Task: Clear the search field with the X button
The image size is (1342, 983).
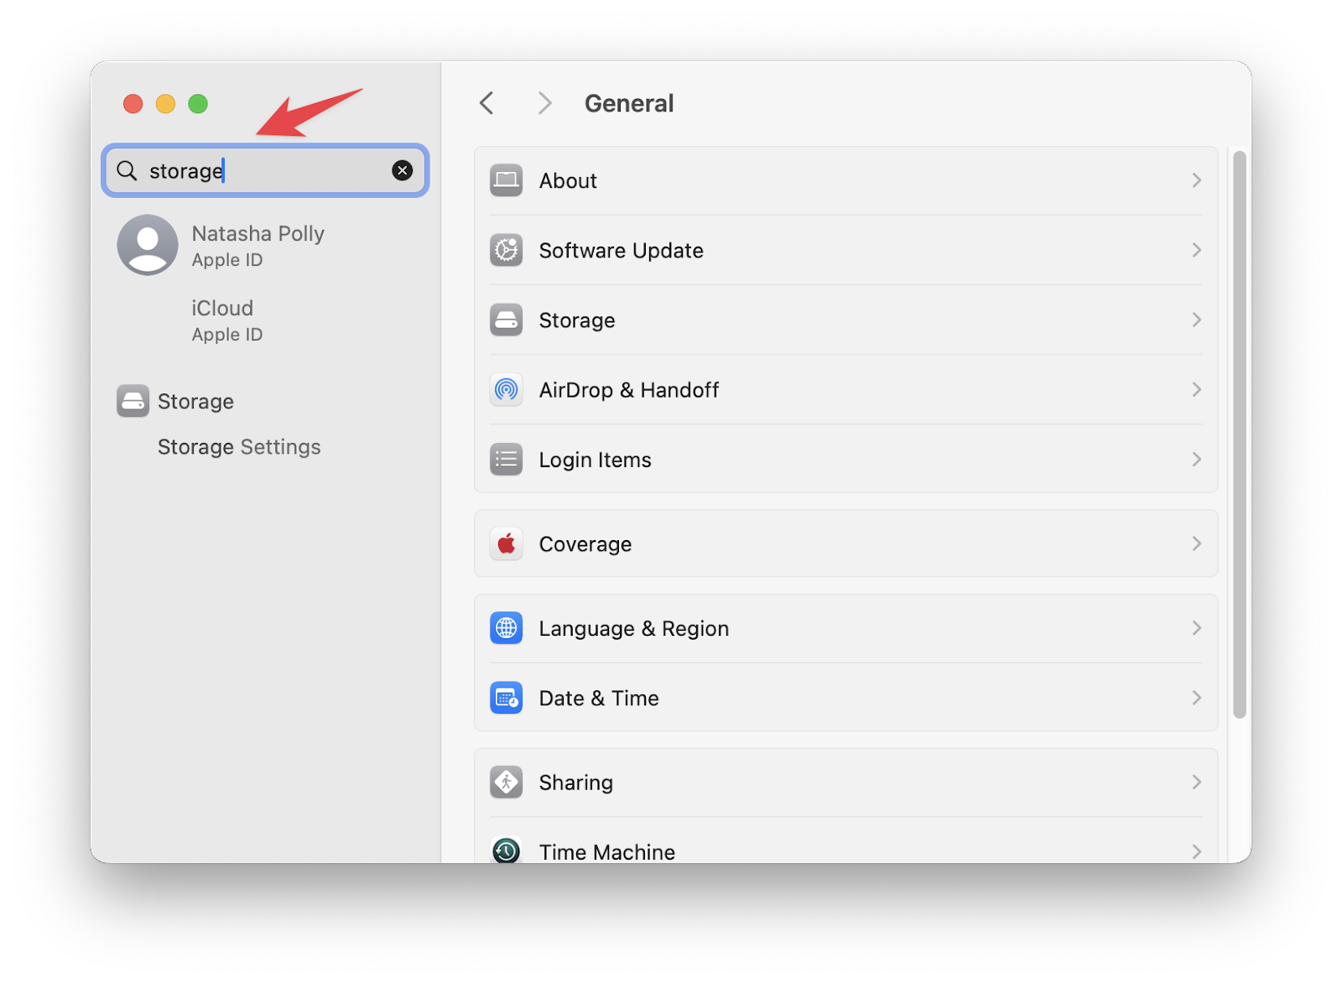Action: [403, 170]
